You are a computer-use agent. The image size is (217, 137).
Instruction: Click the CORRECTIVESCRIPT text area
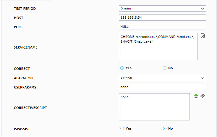154,107
